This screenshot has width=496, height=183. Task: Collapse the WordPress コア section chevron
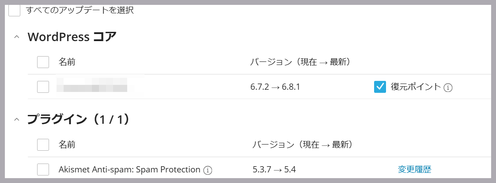[x=17, y=37]
